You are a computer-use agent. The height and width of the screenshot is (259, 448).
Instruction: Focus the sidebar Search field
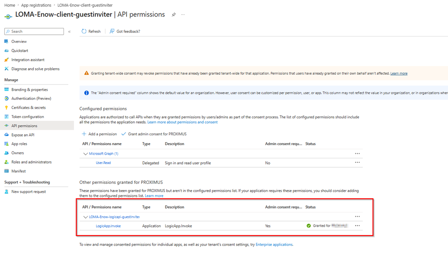pyautogui.click(x=34, y=32)
